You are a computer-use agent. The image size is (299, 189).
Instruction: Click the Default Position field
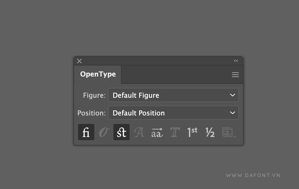(x=163, y=113)
